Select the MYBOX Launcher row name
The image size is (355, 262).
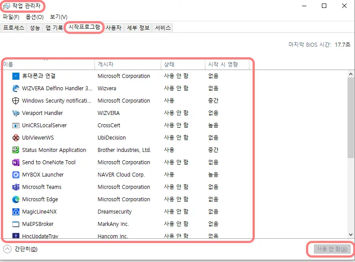coord(43,174)
